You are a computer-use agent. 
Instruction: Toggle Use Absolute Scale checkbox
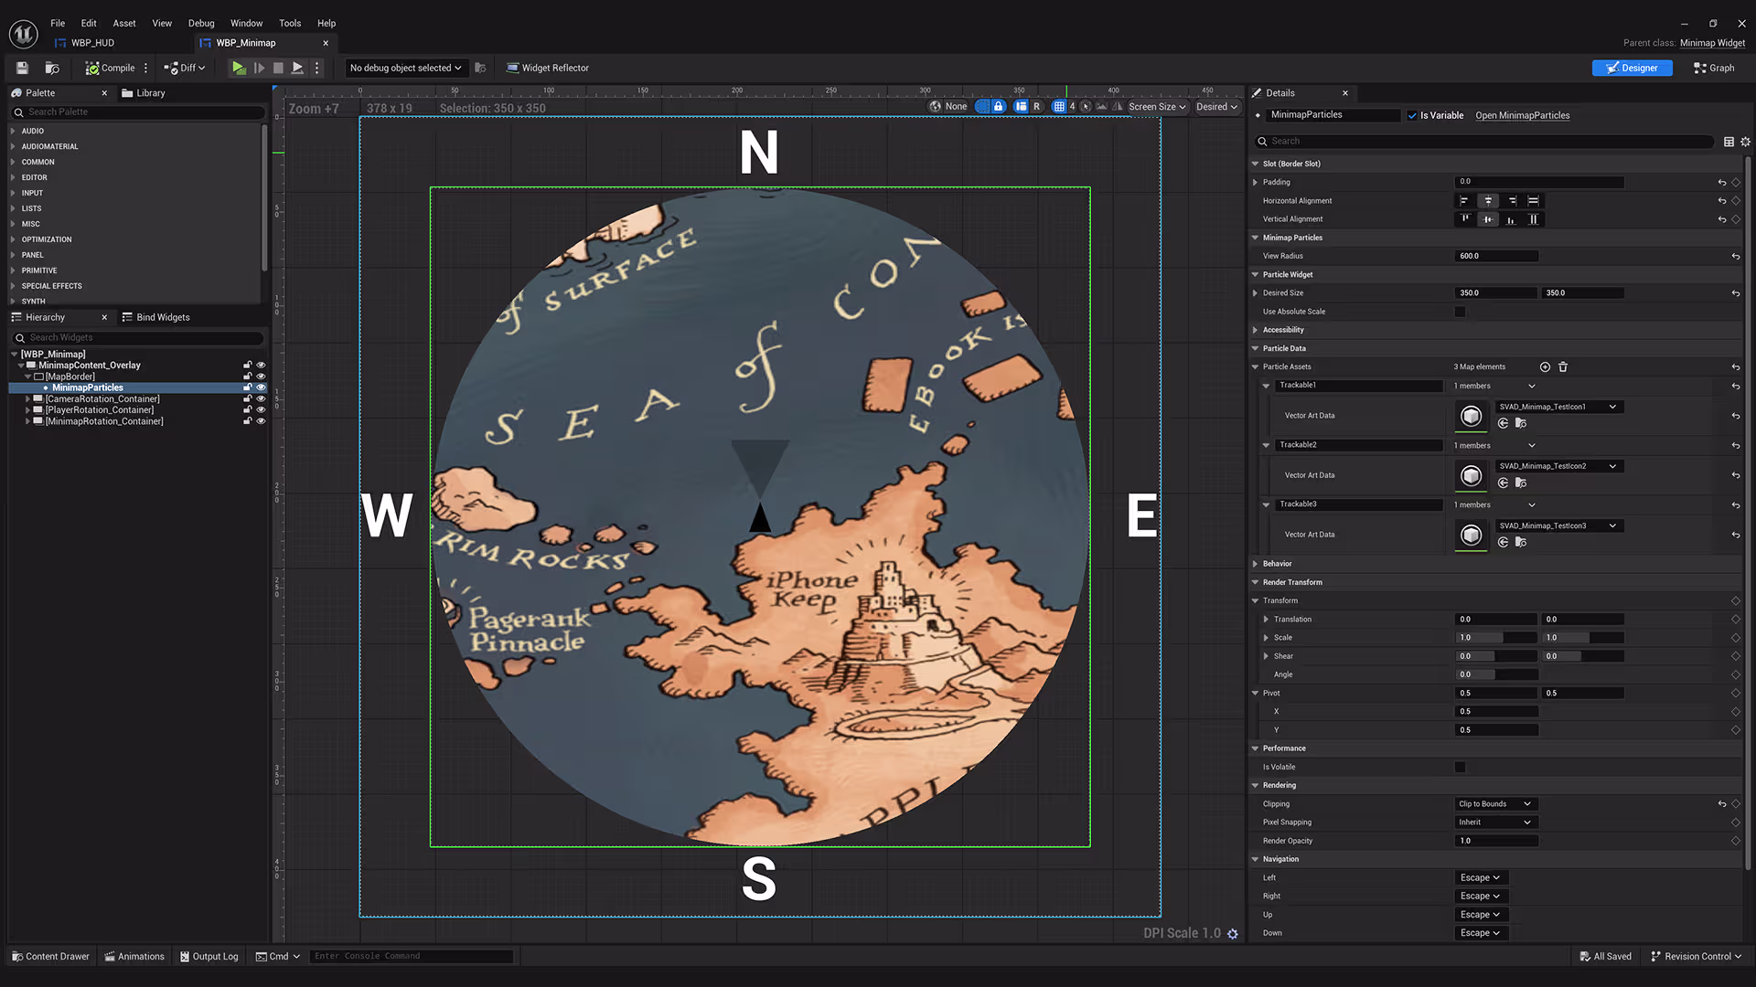(x=1460, y=312)
